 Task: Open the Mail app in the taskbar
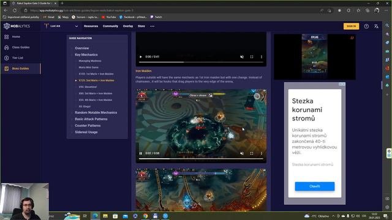point(125,216)
